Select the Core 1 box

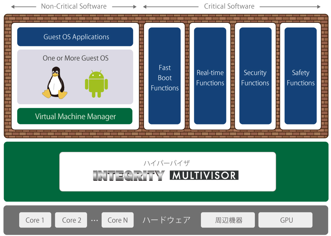35,220
